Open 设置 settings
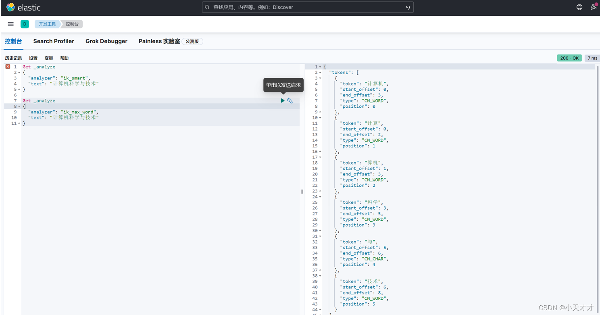 (x=33, y=58)
